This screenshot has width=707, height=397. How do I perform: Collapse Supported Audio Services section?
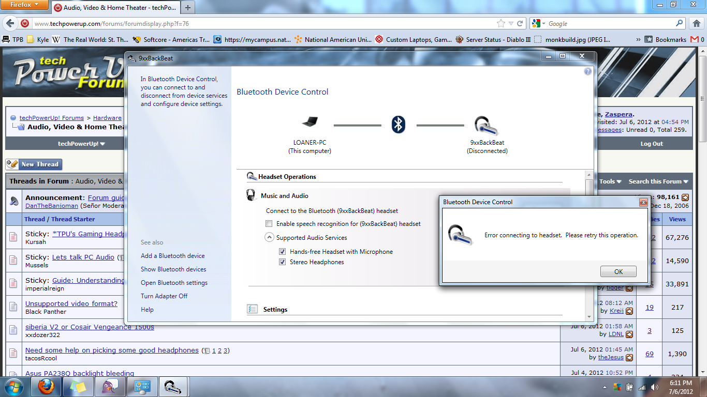coord(269,238)
